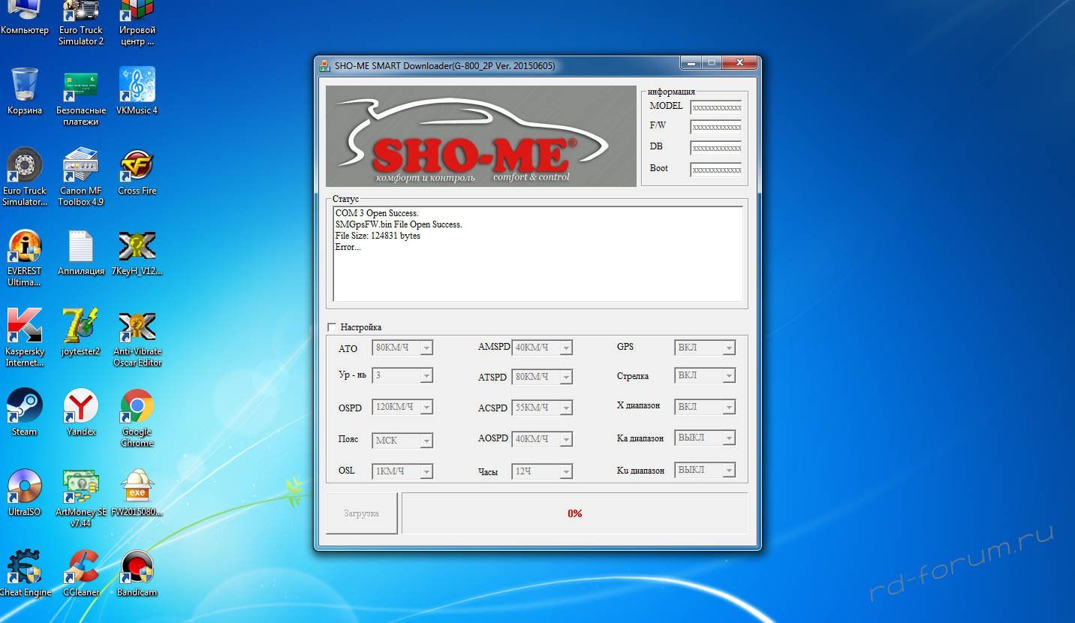Click inside the Статус log box
Image resolution: width=1075 pixels, height=623 pixels.
click(537, 254)
